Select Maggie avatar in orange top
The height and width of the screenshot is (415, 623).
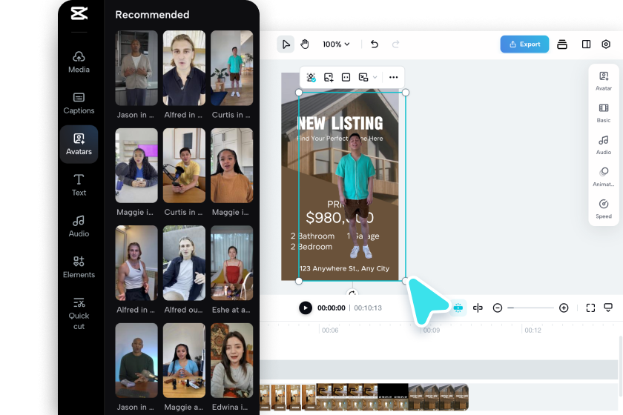[231, 165]
